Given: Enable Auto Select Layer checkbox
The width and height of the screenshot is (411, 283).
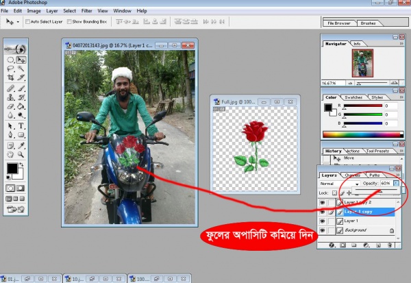Looking at the screenshot, I should [x=27, y=21].
